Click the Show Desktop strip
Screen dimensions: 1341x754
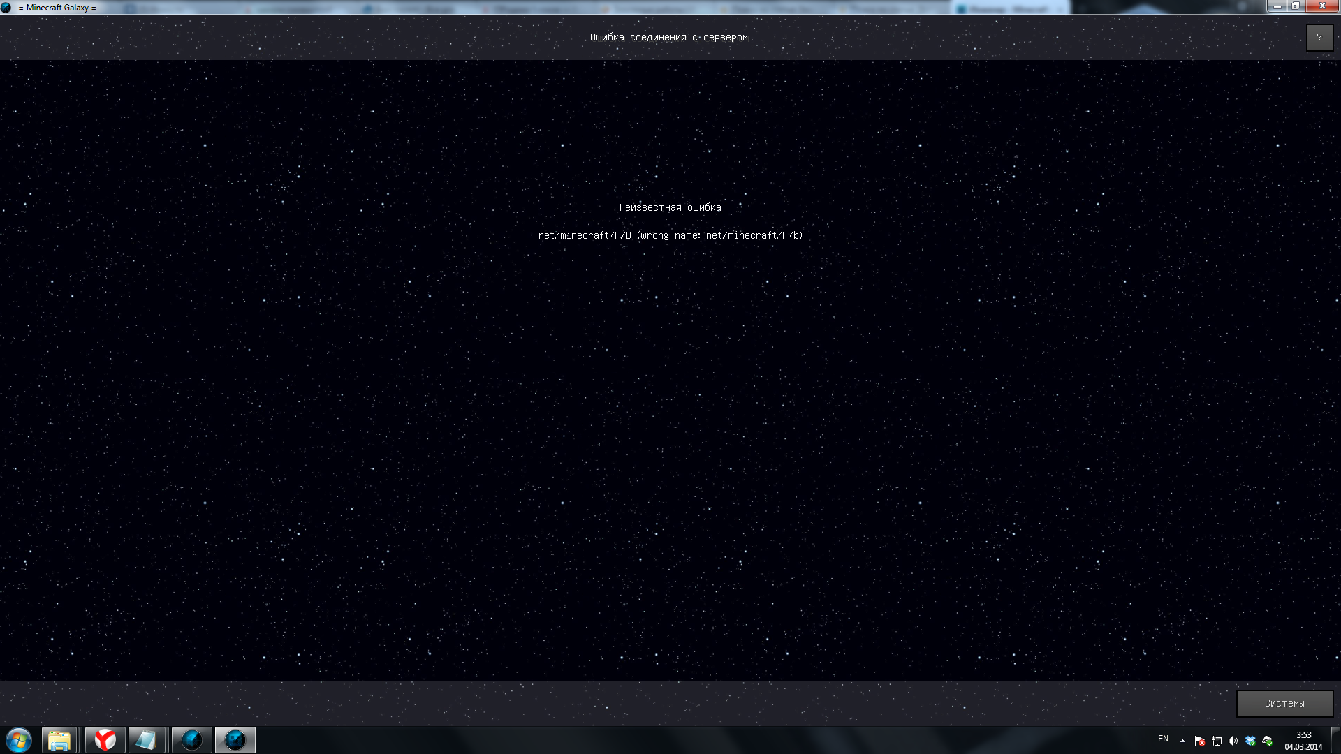[1336, 741]
